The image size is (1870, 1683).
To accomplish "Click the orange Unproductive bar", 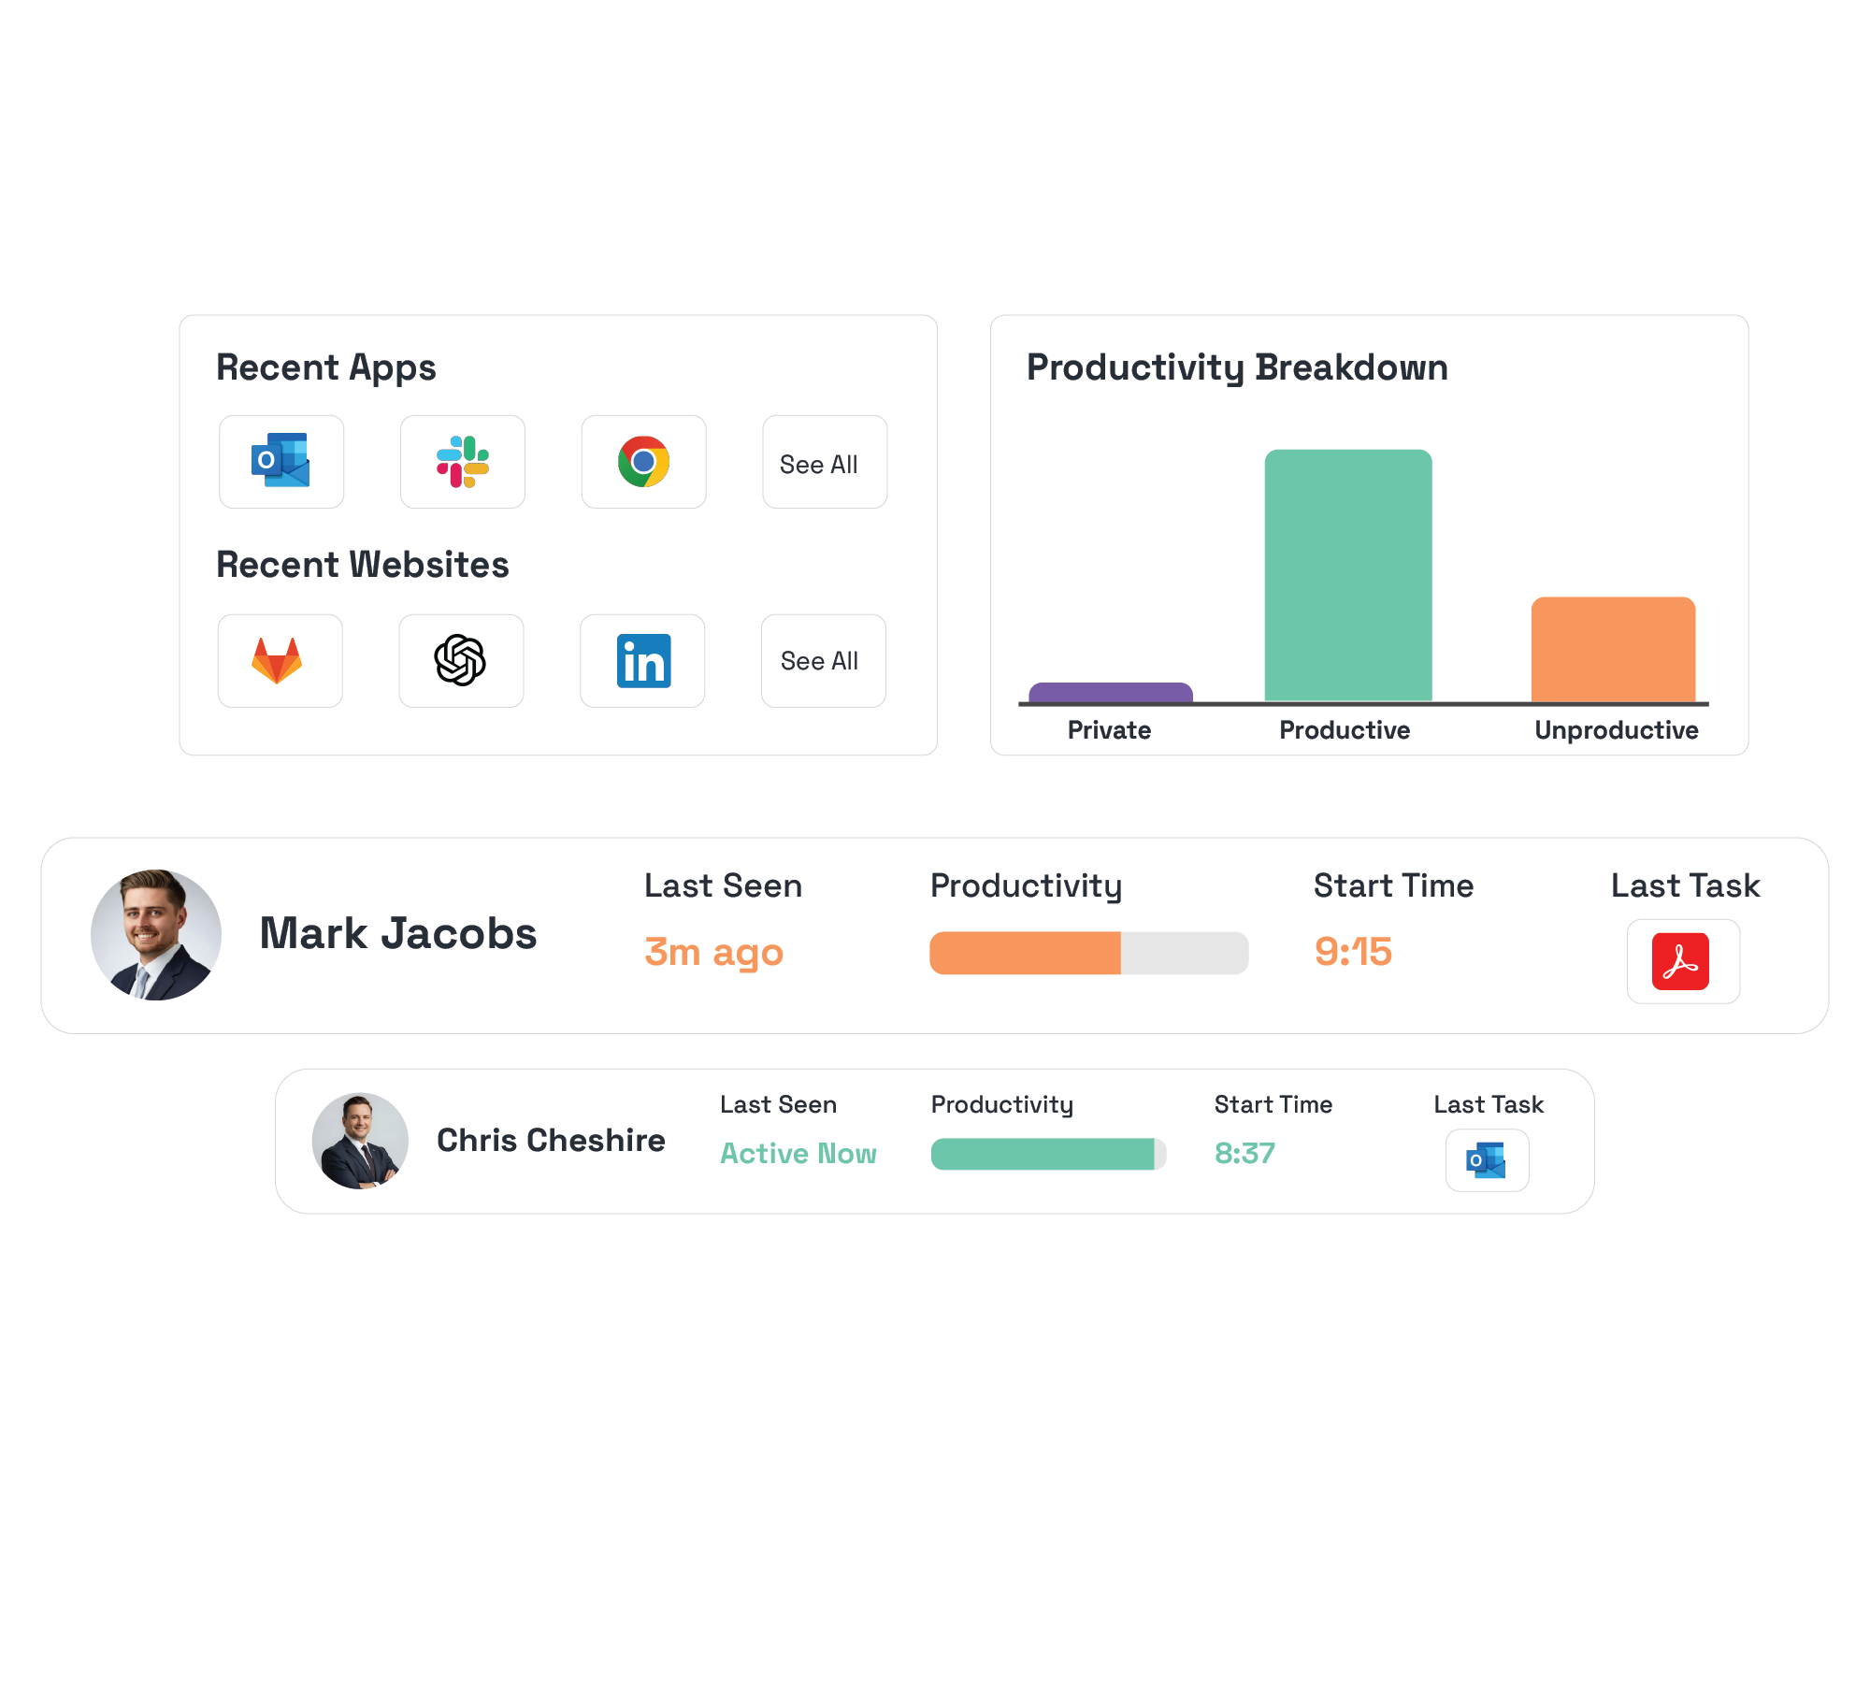I will (1613, 649).
